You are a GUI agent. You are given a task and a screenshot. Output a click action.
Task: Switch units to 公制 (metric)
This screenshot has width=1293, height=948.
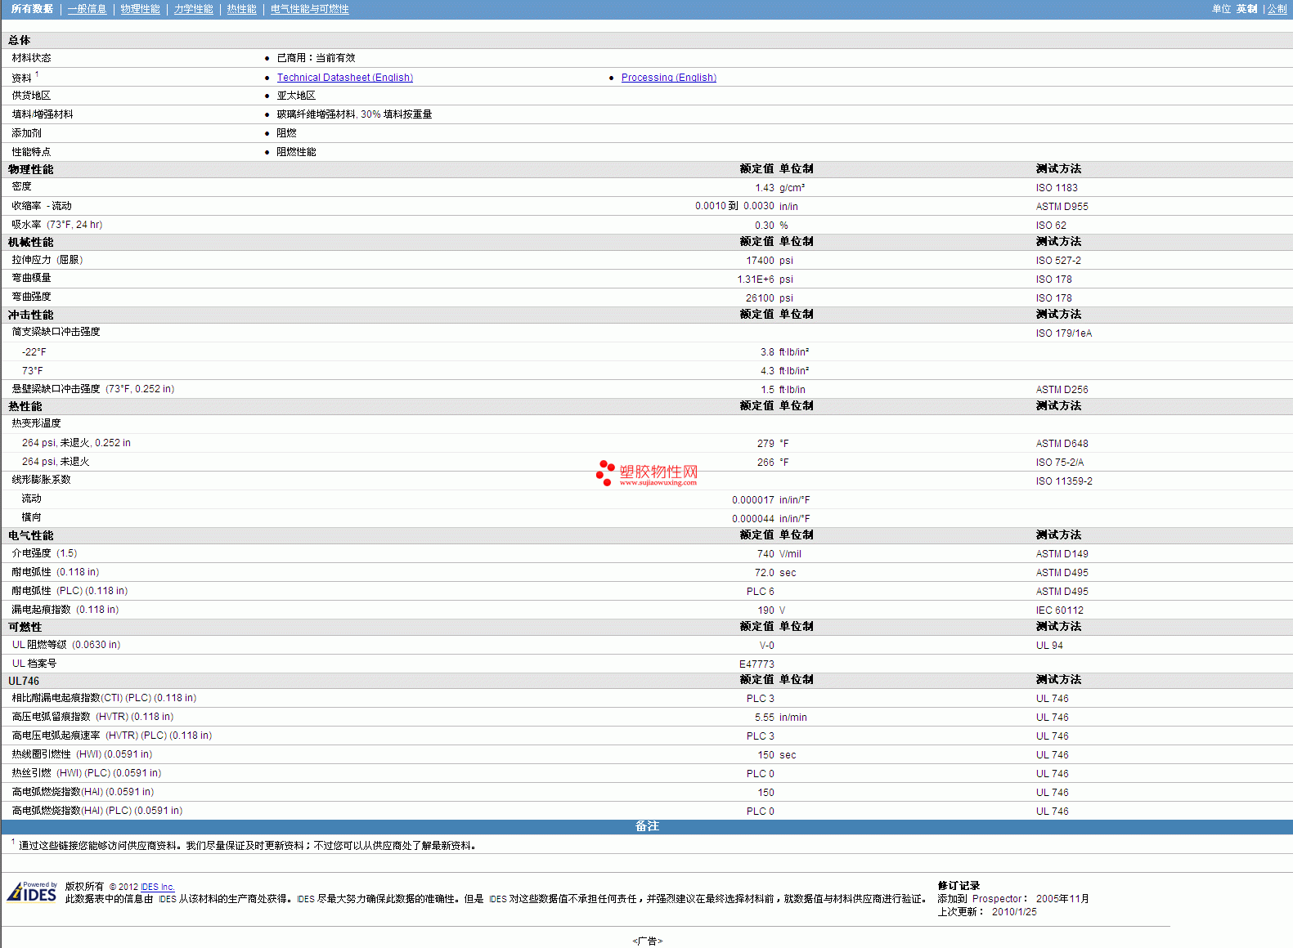click(x=1277, y=9)
